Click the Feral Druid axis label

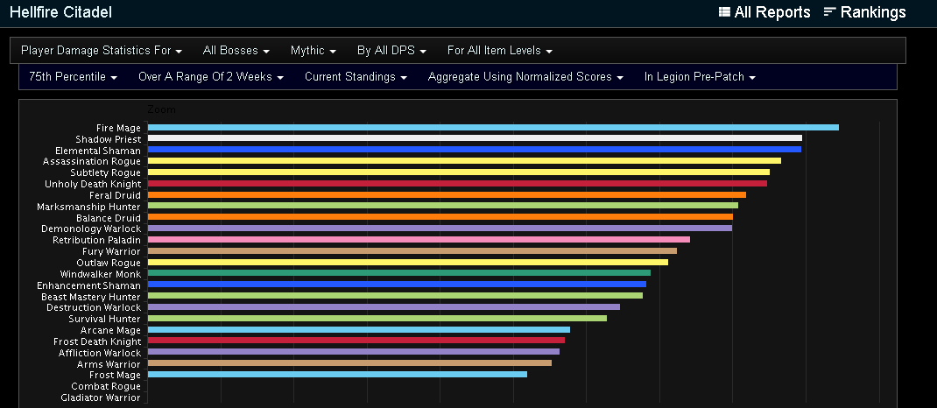pyautogui.click(x=115, y=195)
